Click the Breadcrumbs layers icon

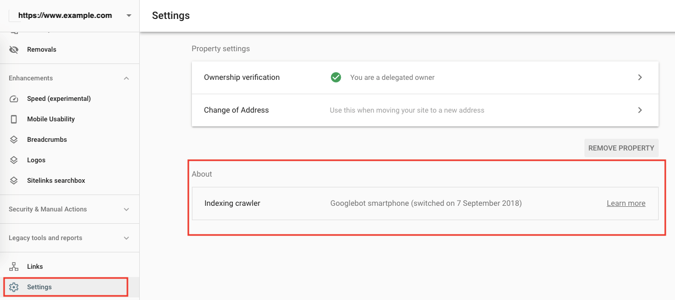[14, 140]
